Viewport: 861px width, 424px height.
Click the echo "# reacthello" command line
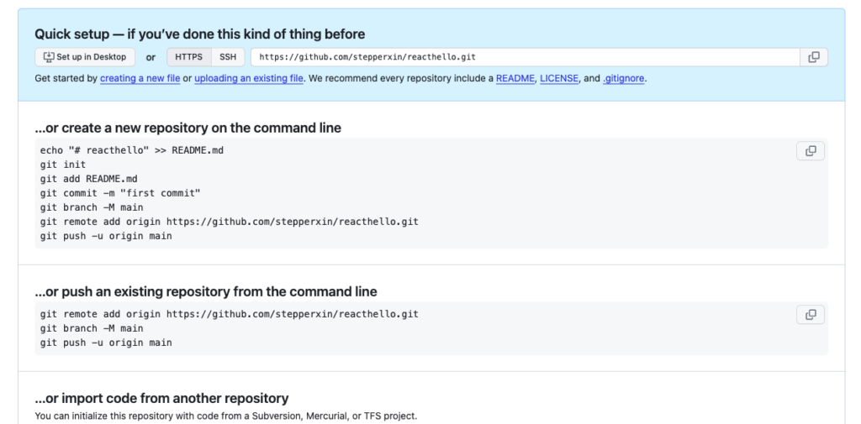(132, 150)
